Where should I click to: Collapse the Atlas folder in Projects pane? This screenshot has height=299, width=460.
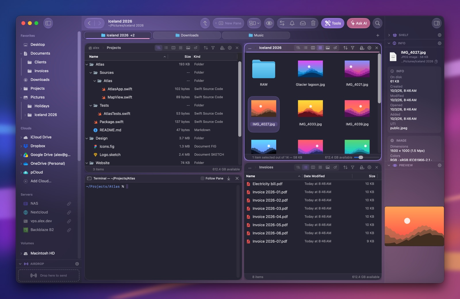point(87,64)
